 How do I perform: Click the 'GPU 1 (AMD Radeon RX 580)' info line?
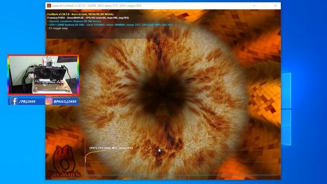(110, 25)
